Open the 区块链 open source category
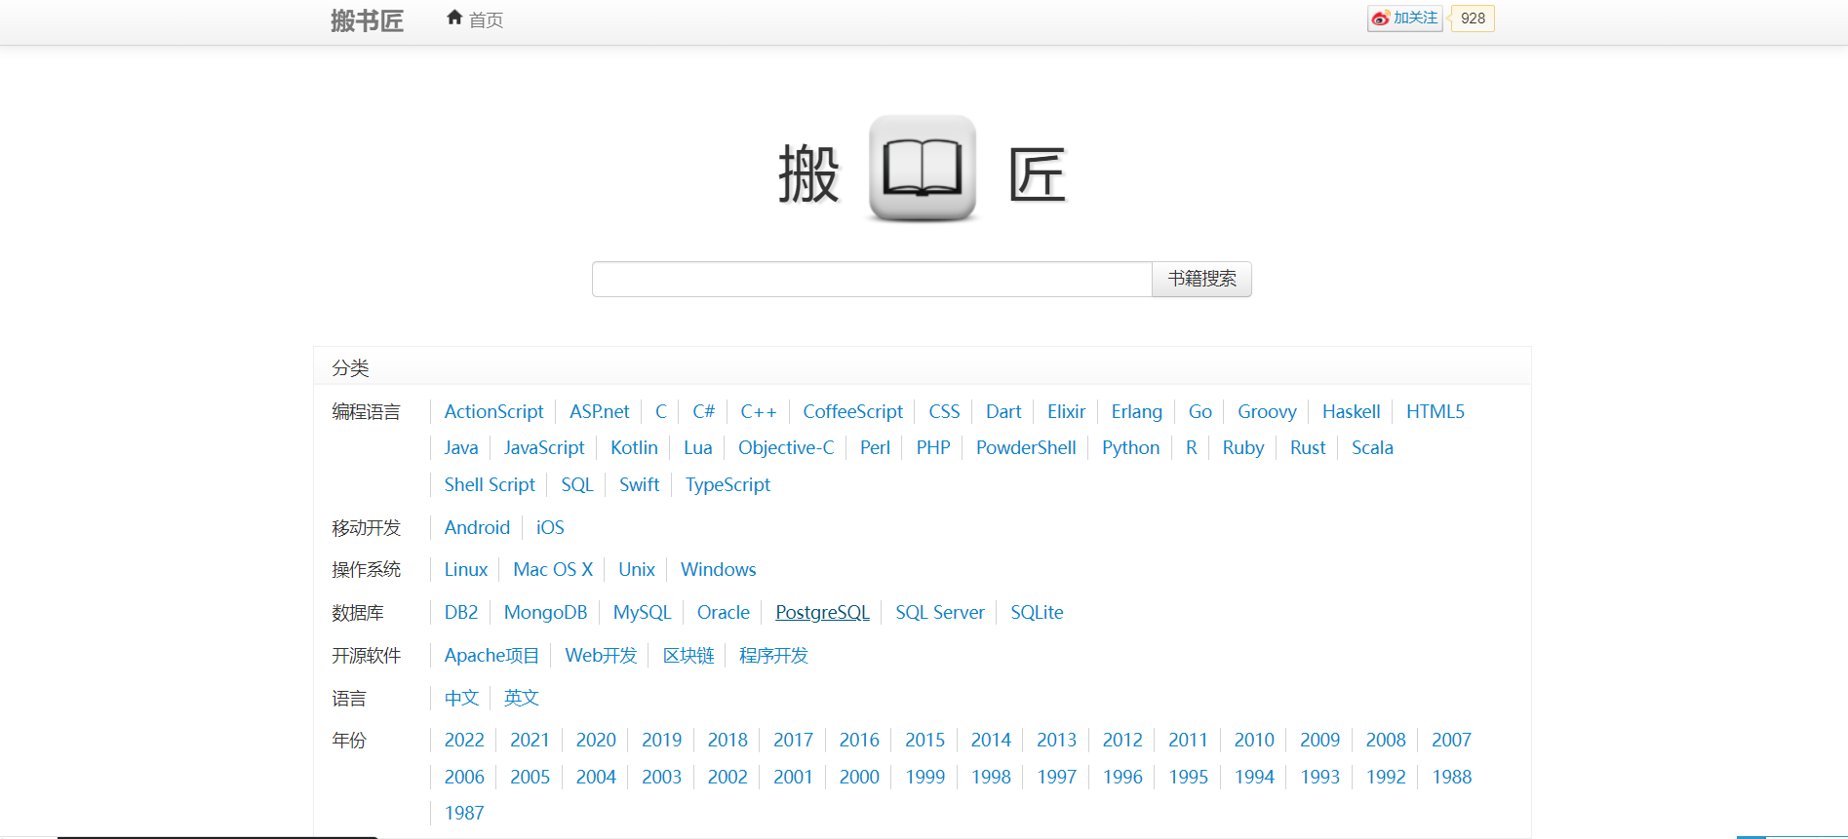This screenshot has height=839, width=1848. coord(688,656)
